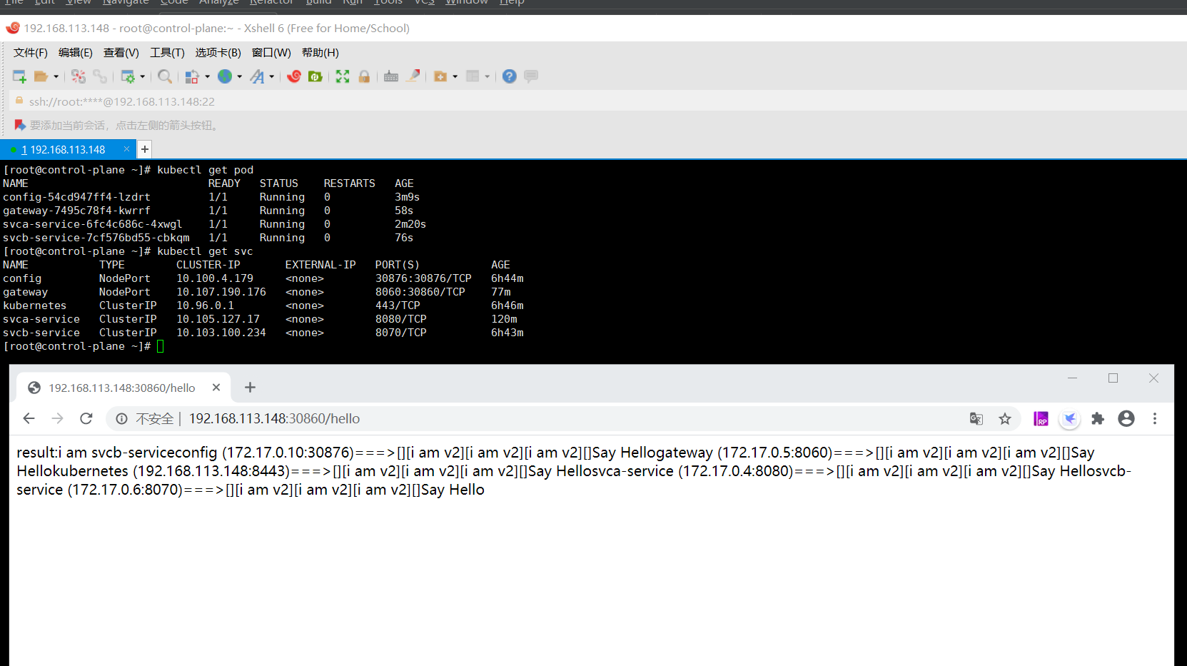Click the lock screen padlock icon
Viewport: 1187px width, 666px height.
point(364,76)
